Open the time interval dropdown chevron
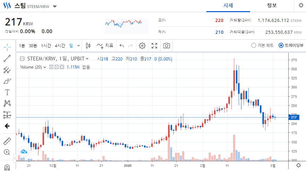The image size is (306, 171). coord(78,46)
